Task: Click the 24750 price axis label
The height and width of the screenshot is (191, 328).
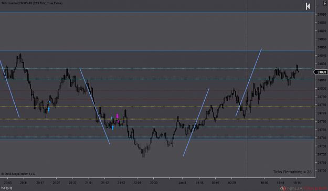Action: click(322, 130)
